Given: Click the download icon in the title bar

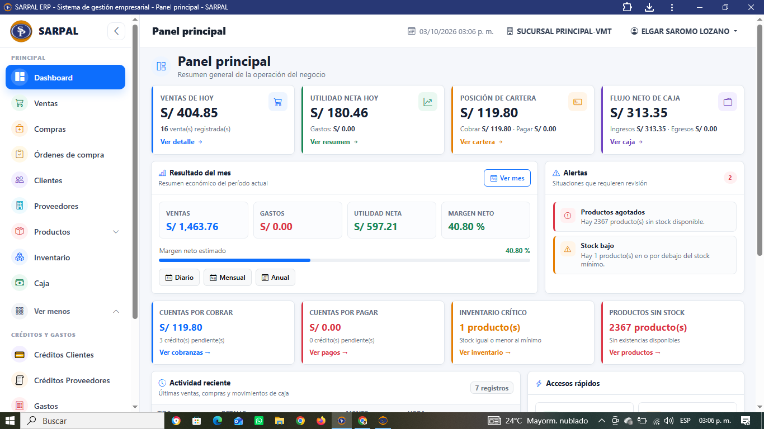Looking at the screenshot, I should [649, 7].
